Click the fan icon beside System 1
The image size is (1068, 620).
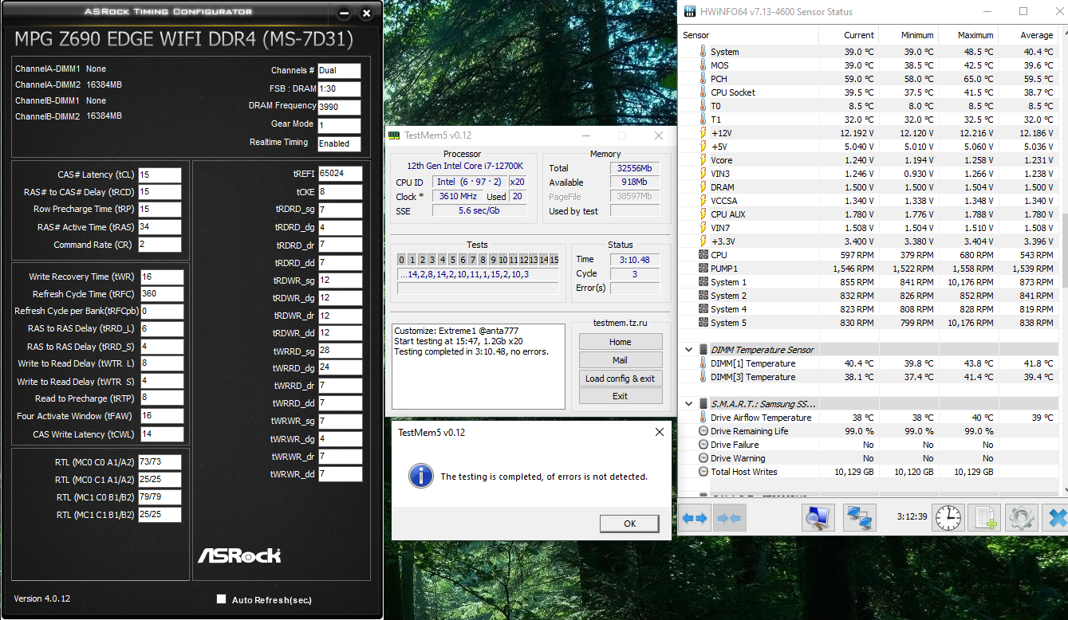pos(703,282)
